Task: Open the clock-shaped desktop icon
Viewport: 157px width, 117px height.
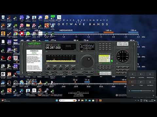Action: [x=15, y=83]
